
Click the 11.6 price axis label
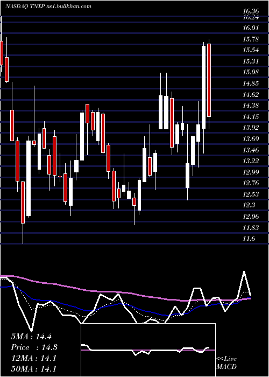tap(249, 239)
